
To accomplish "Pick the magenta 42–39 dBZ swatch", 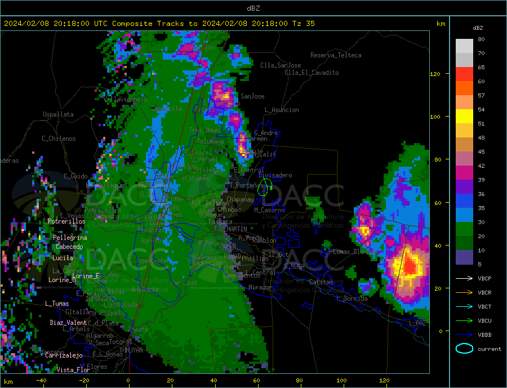I will point(464,173).
